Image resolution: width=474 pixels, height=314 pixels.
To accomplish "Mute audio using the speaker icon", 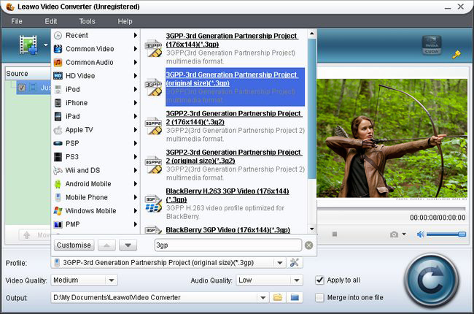I will click(421, 234).
